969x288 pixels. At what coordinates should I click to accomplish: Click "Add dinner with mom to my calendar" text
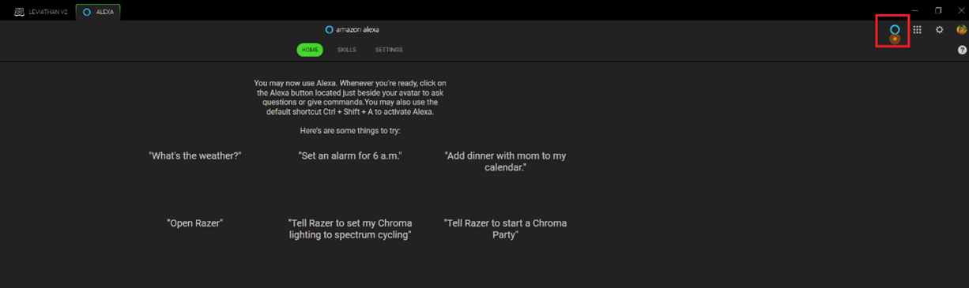pyautogui.click(x=506, y=162)
